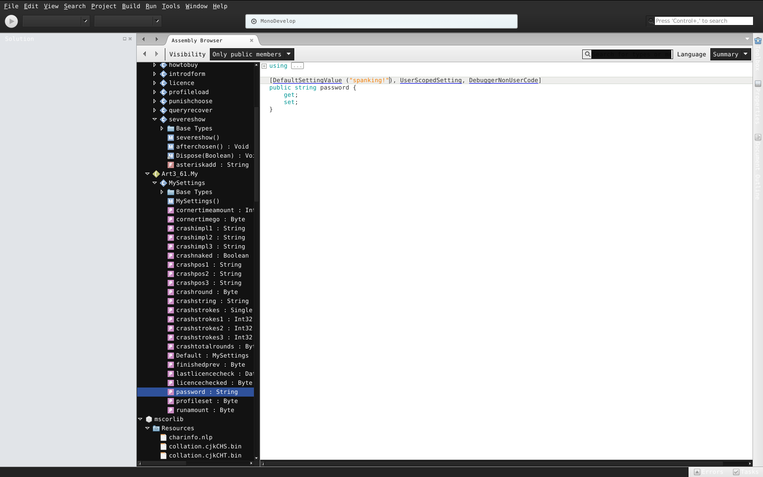Click the UserScopedSetting attribute link
Viewport: 763px width, 477px height.
pyautogui.click(x=431, y=80)
